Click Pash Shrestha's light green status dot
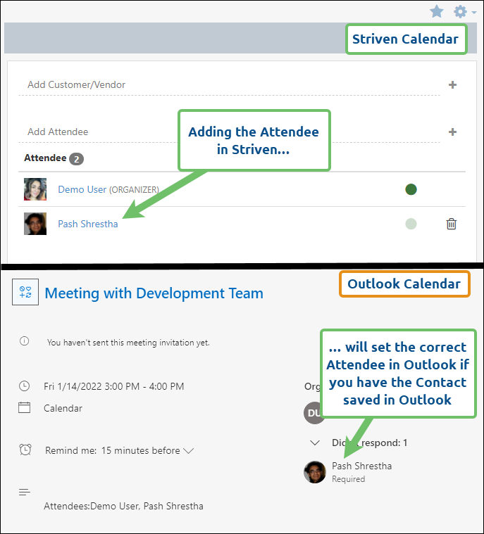 pos(411,224)
